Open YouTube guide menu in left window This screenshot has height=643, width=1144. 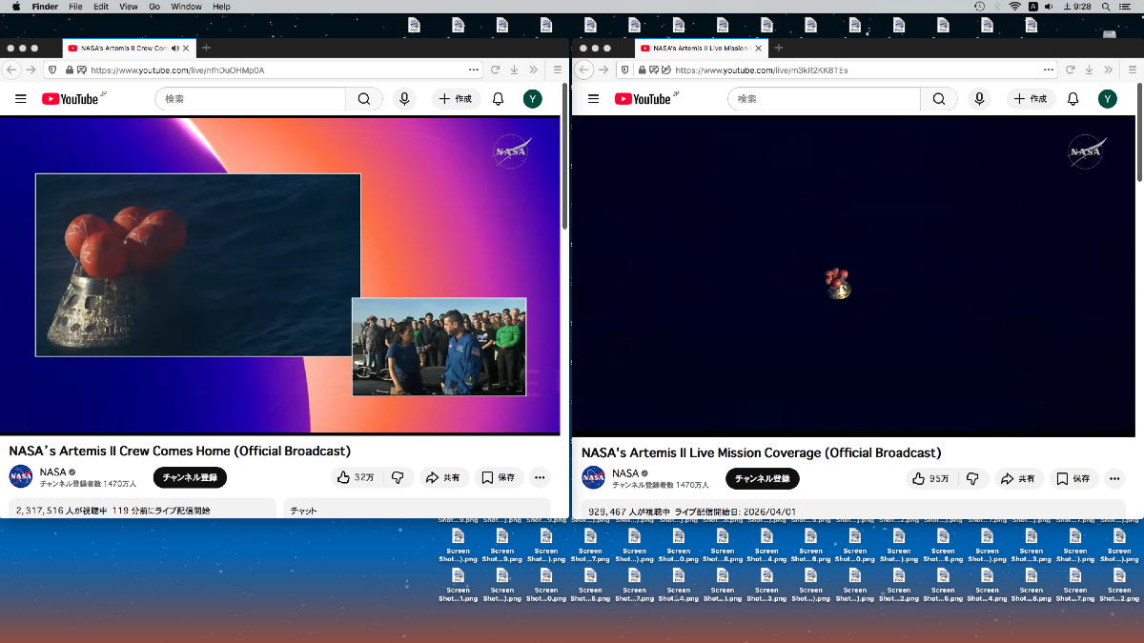coord(21,99)
